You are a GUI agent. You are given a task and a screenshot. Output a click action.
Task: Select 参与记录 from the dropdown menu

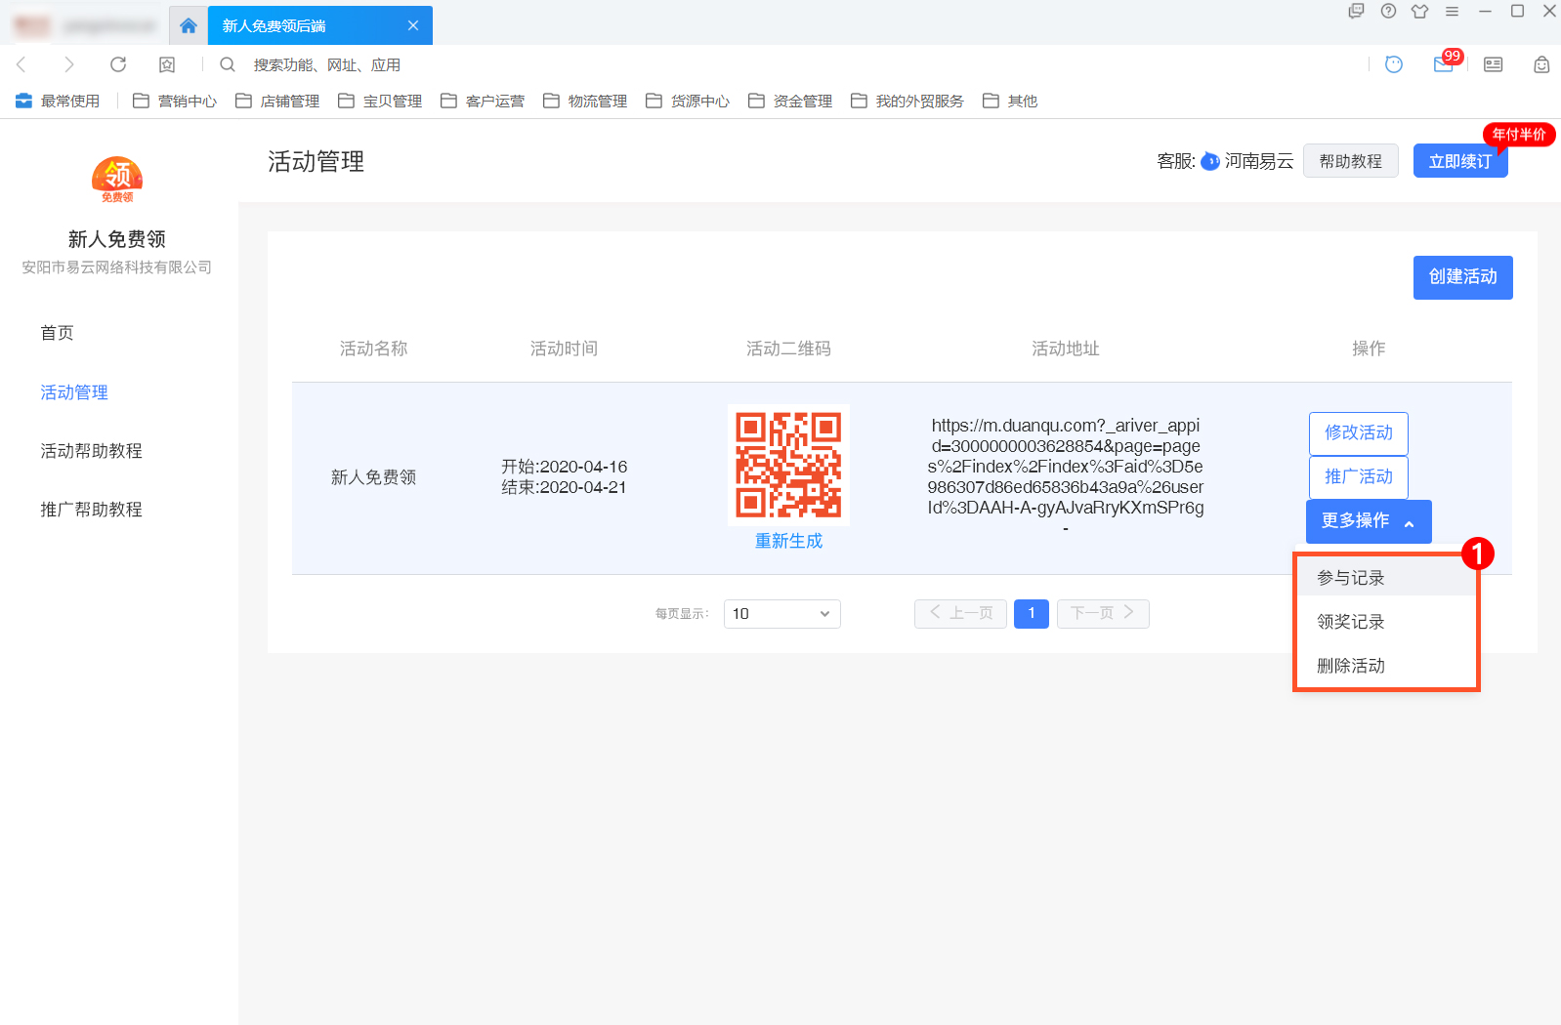pos(1351,578)
